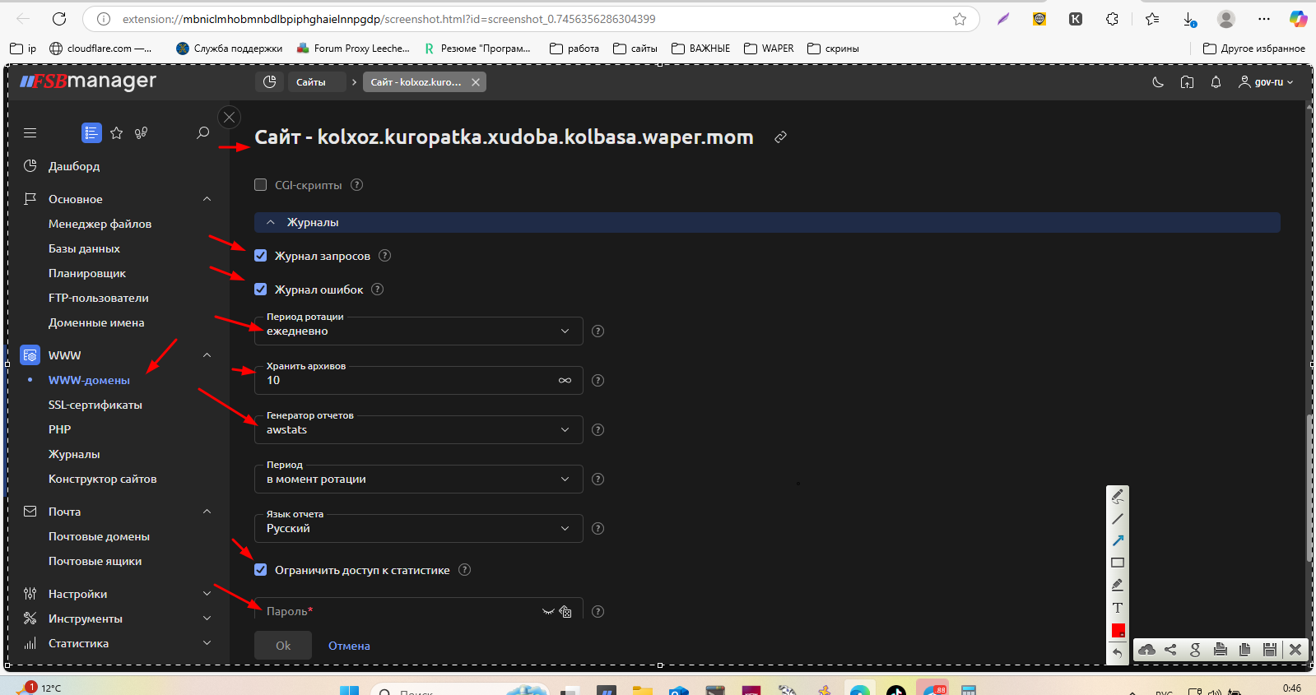Click into the Пароль field
Screen dimensions: 1316x695
pyautogui.click(x=399, y=611)
